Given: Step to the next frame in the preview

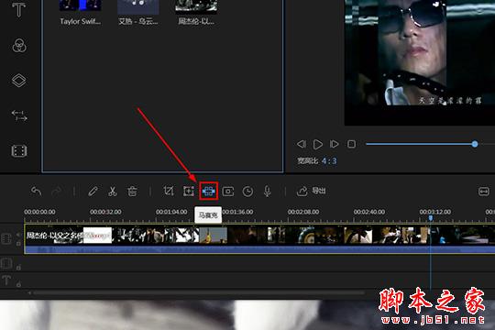Looking at the screenshot, I should tap(334, 144).
